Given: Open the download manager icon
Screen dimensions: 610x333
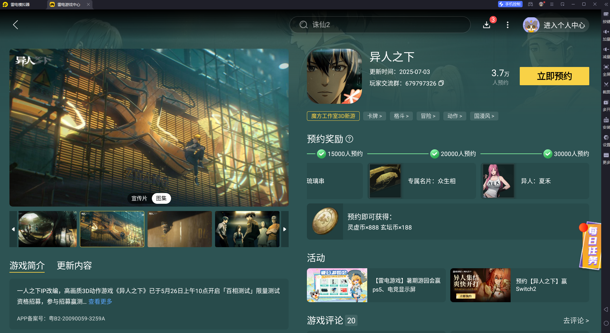Looking at the screenshot, I should point(487,25).
